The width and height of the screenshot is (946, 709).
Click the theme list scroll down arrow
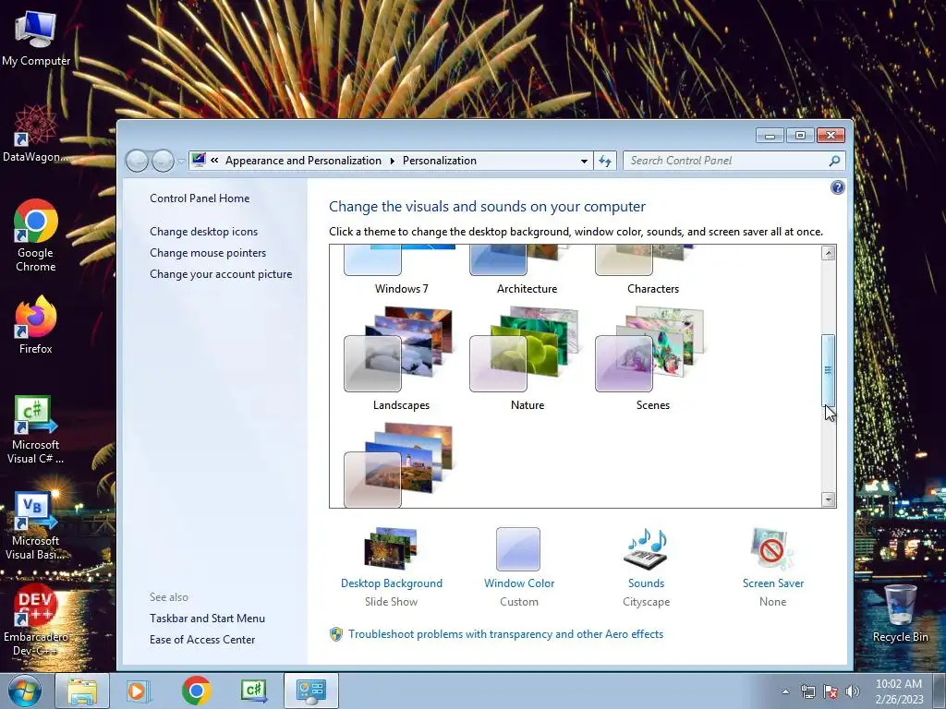[829, 499]
